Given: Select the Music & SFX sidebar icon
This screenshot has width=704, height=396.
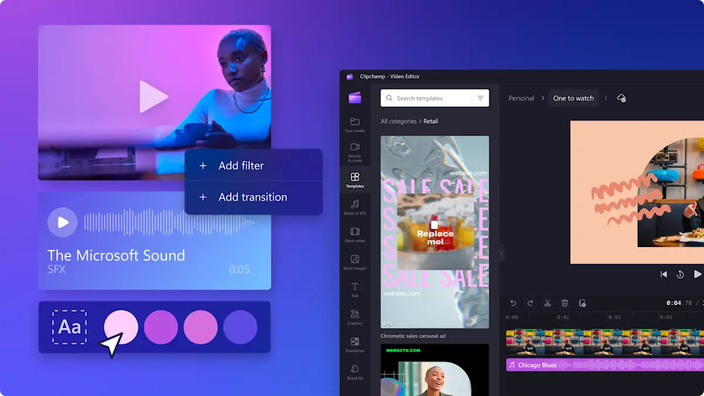Looking at the screenshot, I should (354, 207).
